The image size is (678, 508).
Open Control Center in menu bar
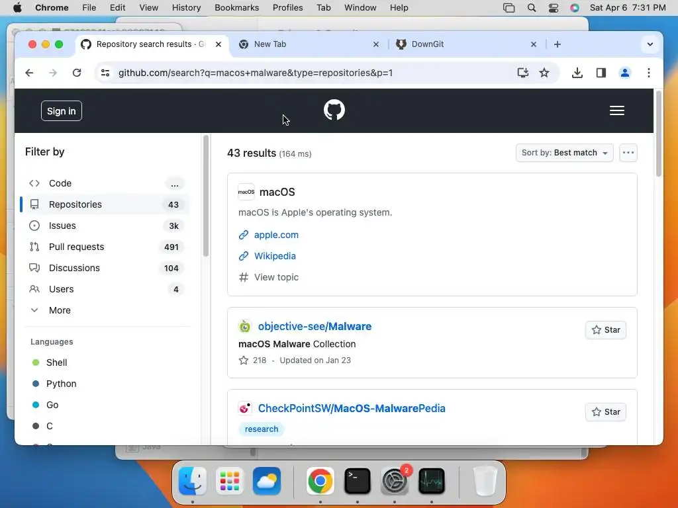(x=553, y=8)
